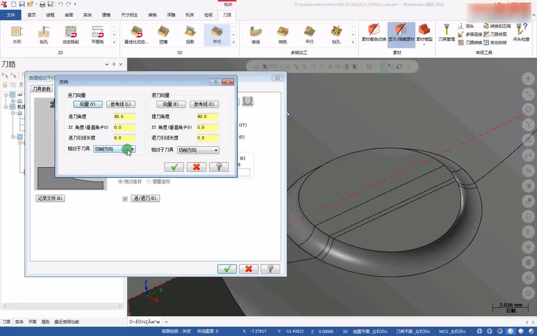The width and height of the screenshot is (537, 336).
Task: Open the 刀路 panel options dropdown arrow
Action: [x=106, y=64]
